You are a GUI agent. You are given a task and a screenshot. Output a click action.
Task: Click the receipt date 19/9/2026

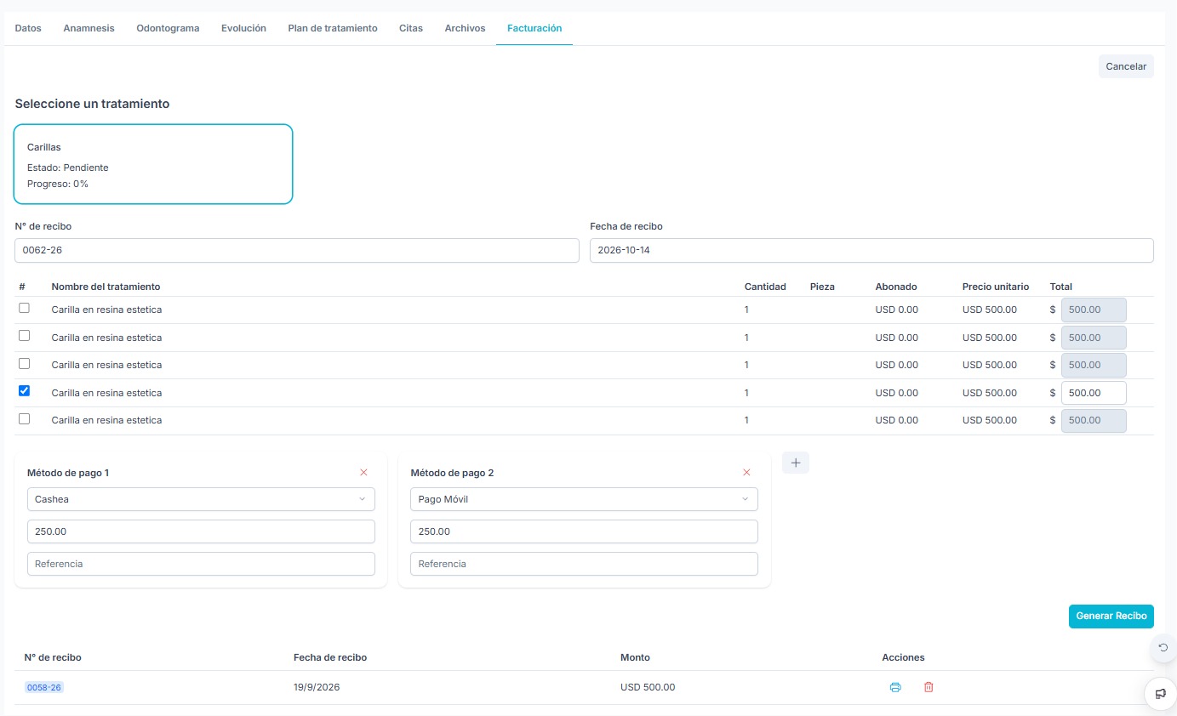317,687
